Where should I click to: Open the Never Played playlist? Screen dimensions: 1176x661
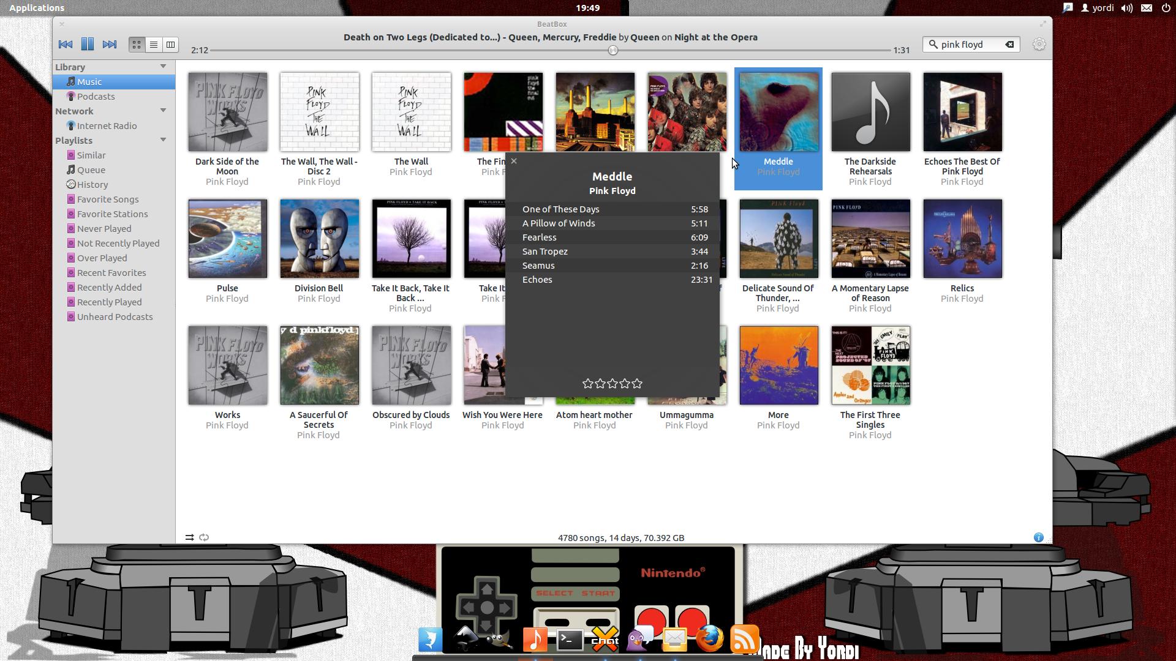(x=114, y=228)
